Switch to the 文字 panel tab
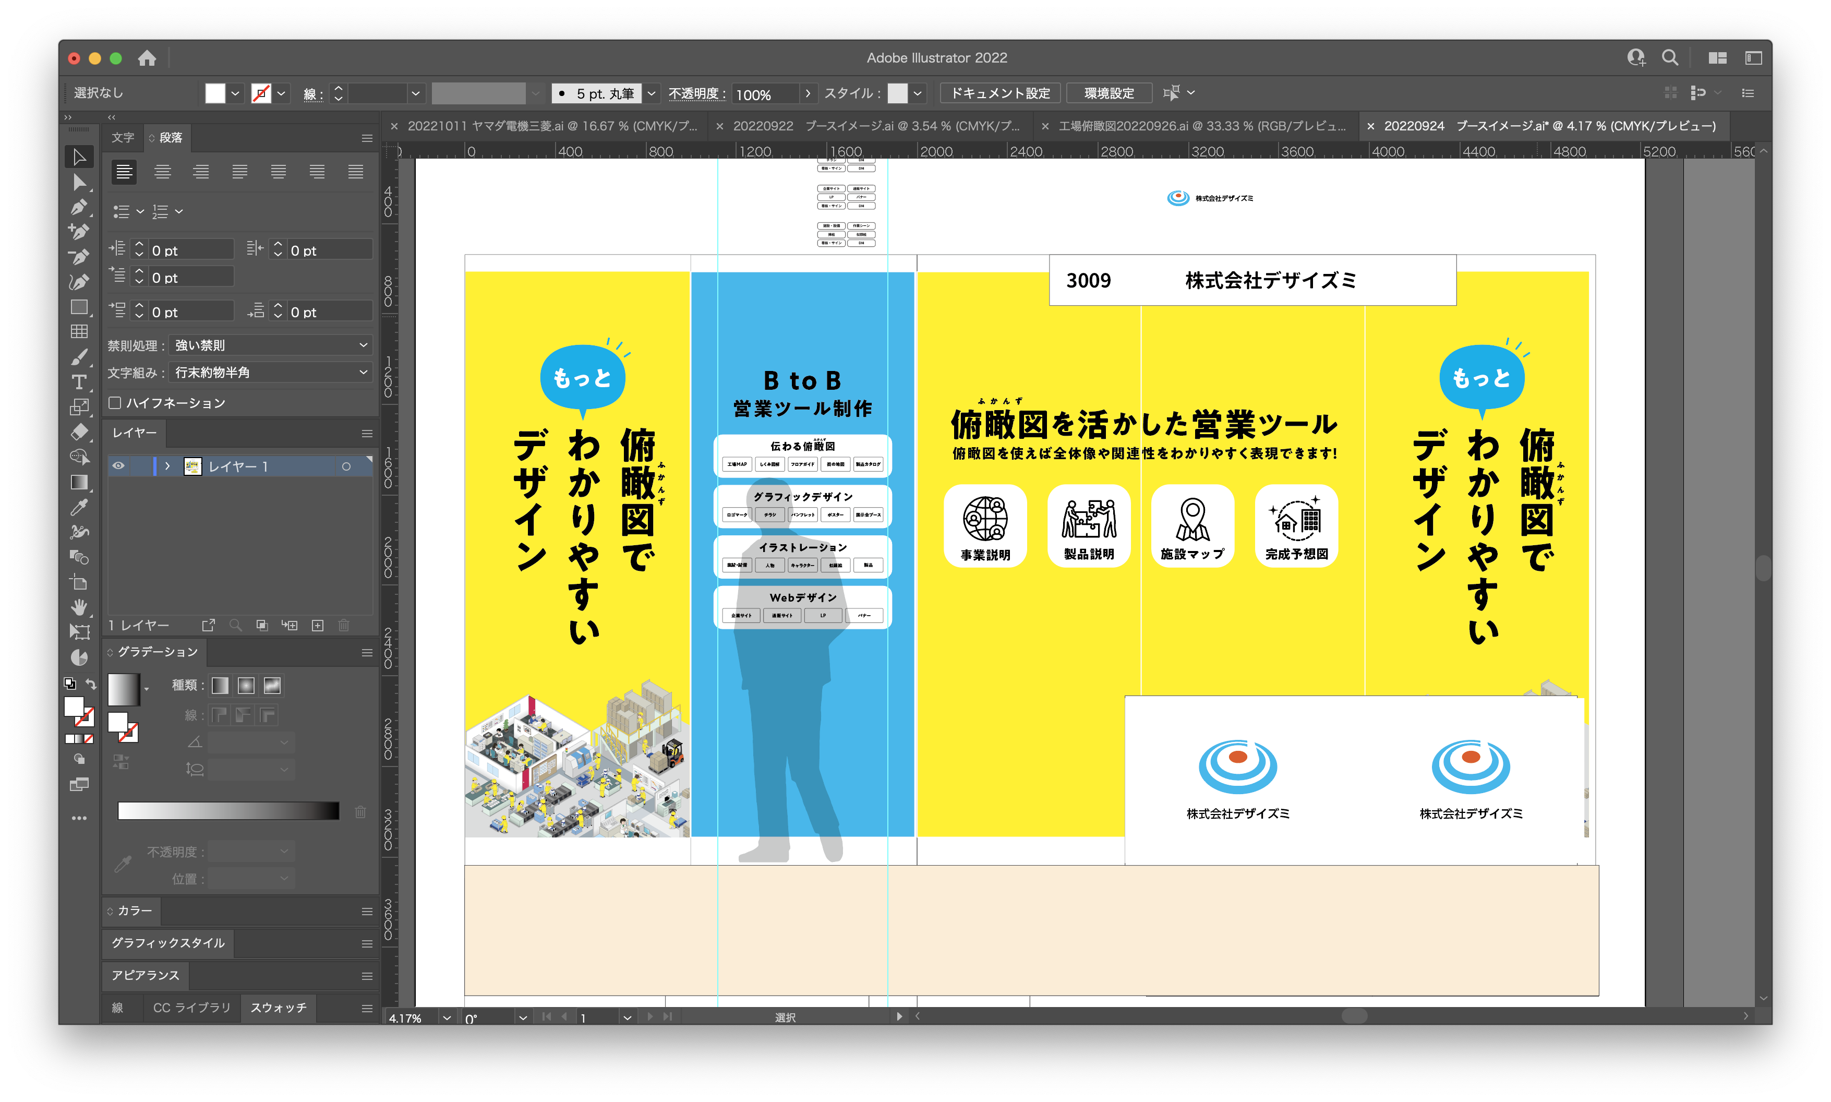Viewport: 1831px width, 1102px height. point(123,137)
